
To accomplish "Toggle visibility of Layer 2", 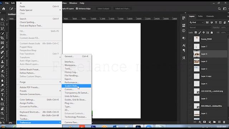I will point(190,69).
